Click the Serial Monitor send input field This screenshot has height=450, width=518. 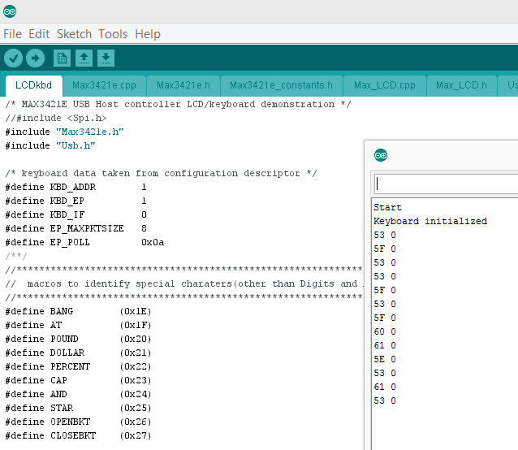[x=446, y=184]
